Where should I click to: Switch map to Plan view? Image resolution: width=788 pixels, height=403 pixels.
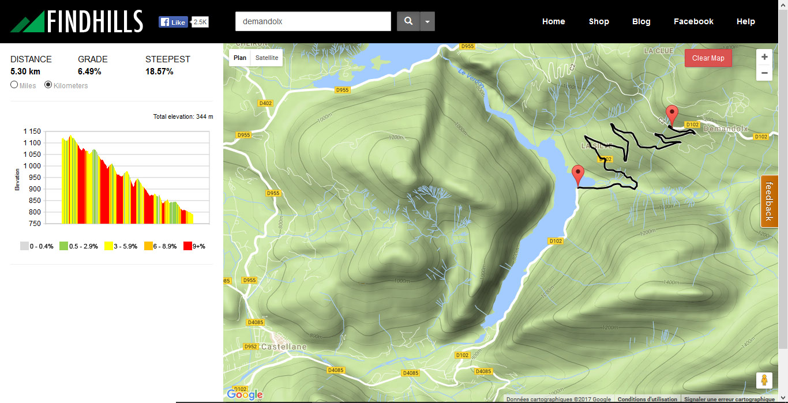(x=240, y=58)
